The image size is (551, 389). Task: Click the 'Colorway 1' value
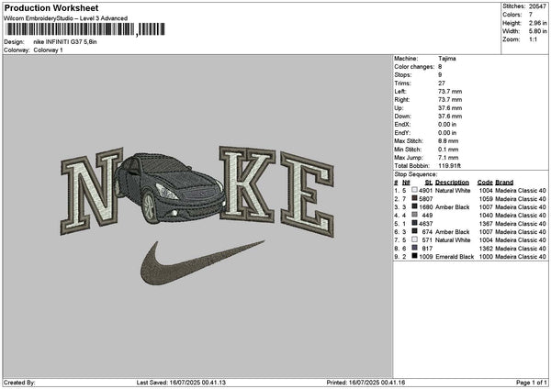[48, 50]
